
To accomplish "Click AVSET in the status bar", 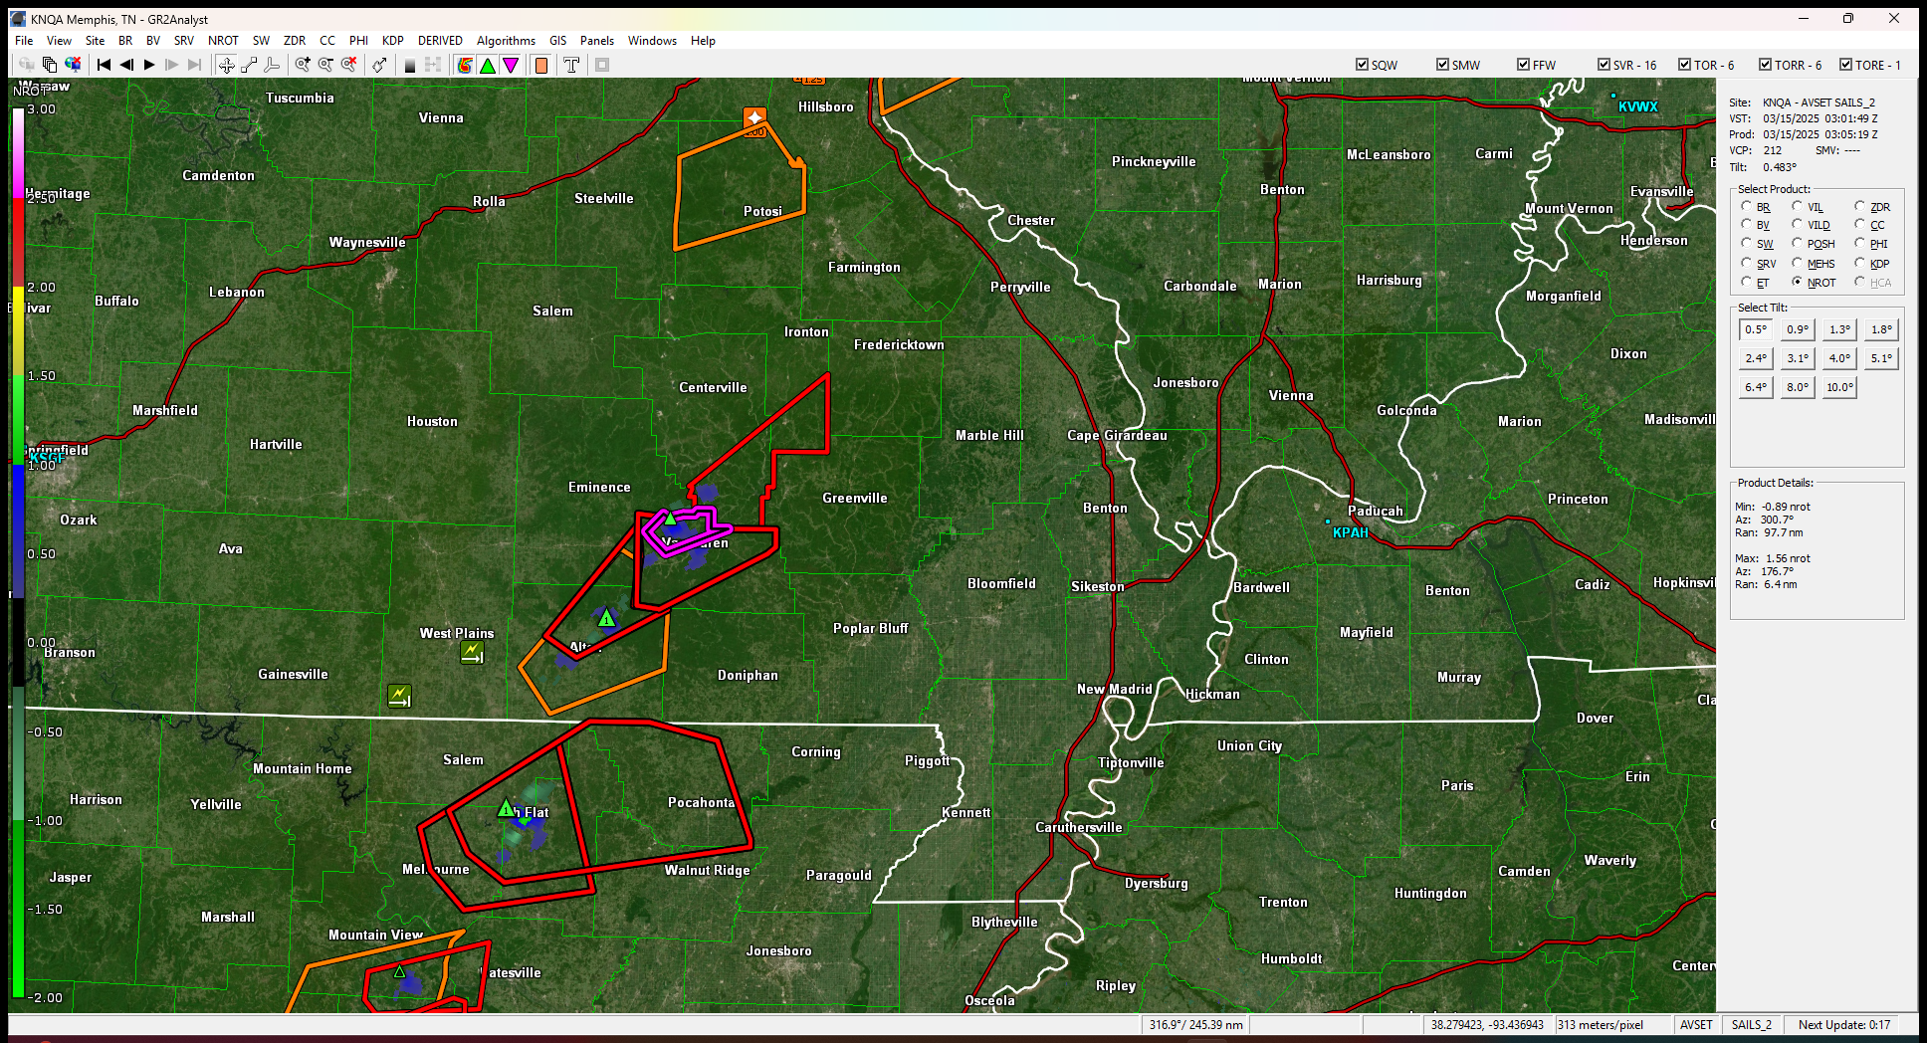I will coord(1696,1024).
